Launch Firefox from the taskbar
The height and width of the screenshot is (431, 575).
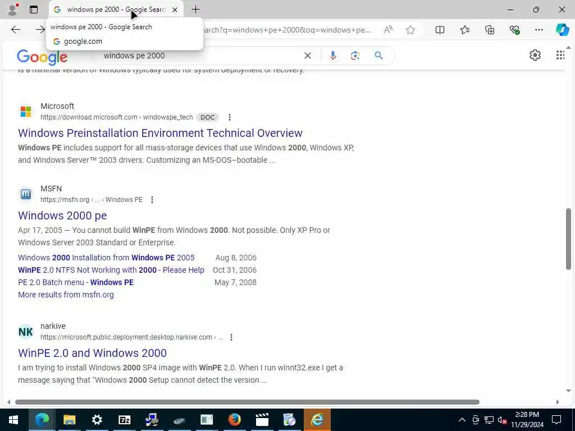(x=235, y=420)
